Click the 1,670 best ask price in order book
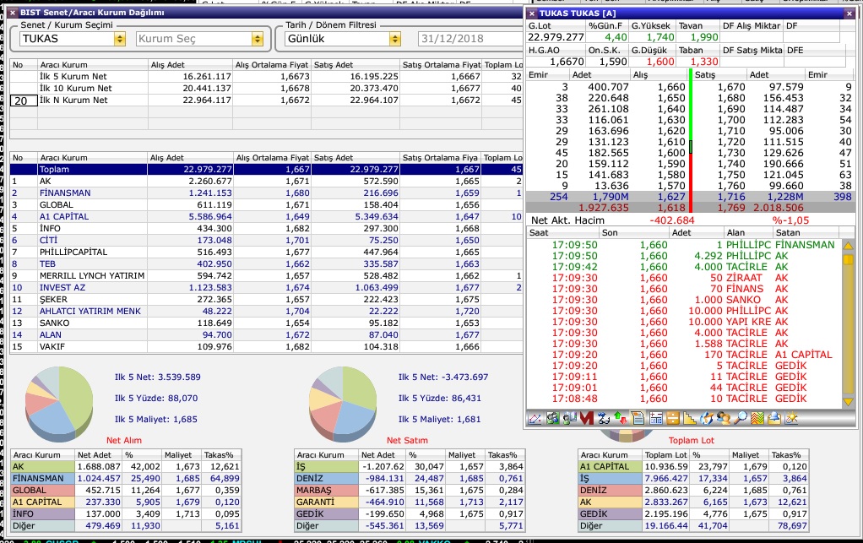 coord(731,87)
